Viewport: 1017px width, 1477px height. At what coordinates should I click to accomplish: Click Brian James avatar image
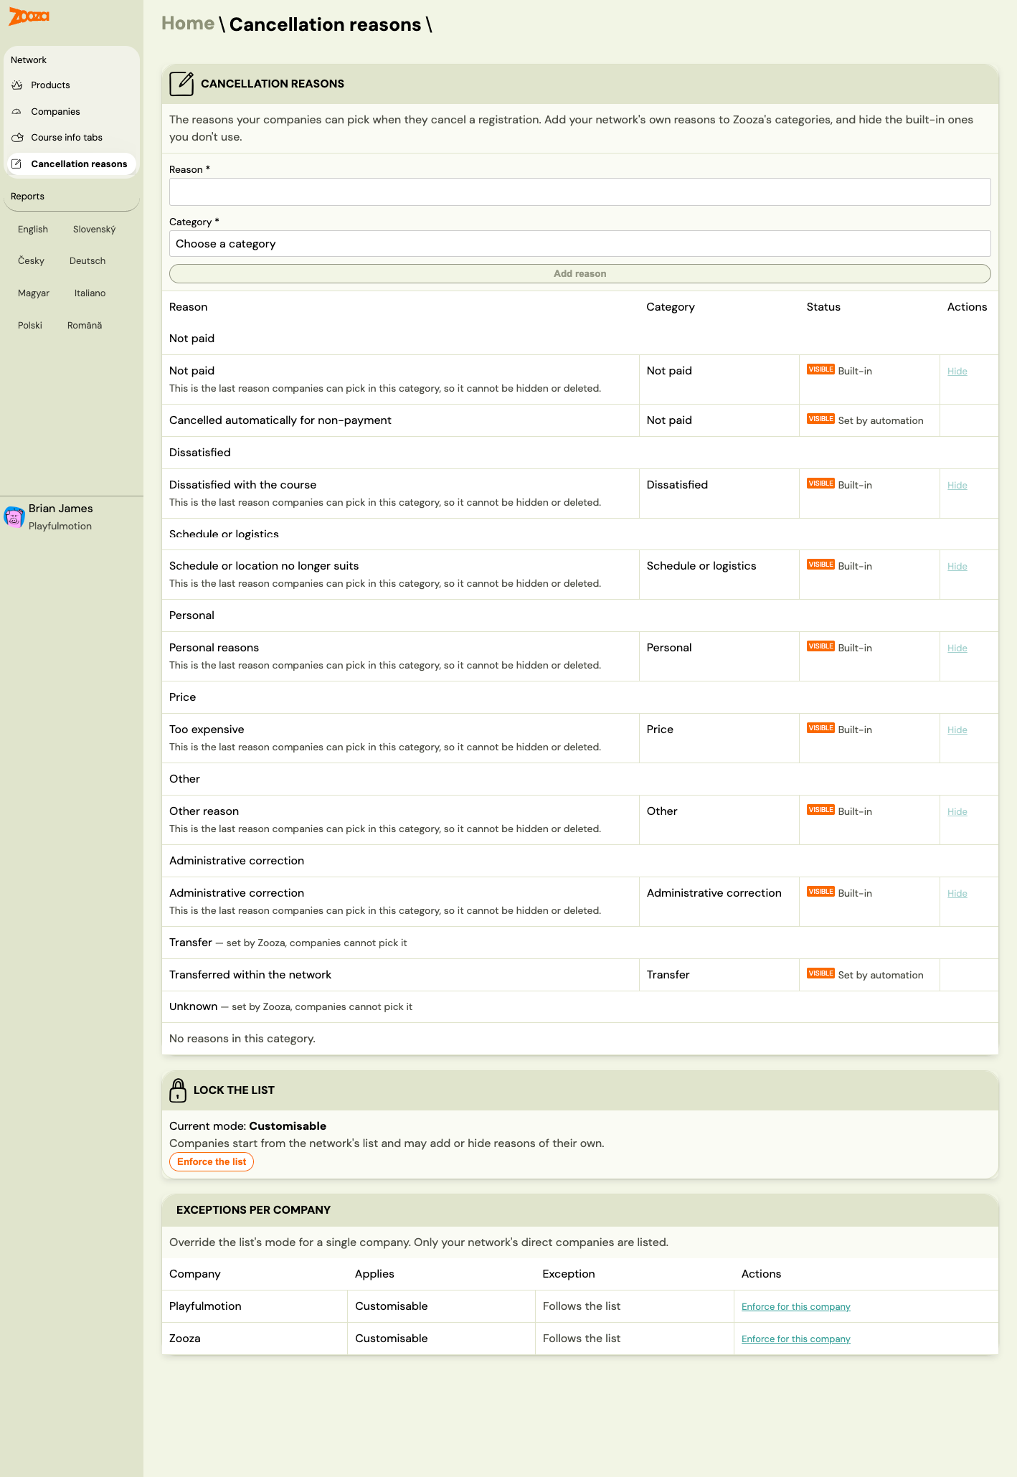pos(14,516)
